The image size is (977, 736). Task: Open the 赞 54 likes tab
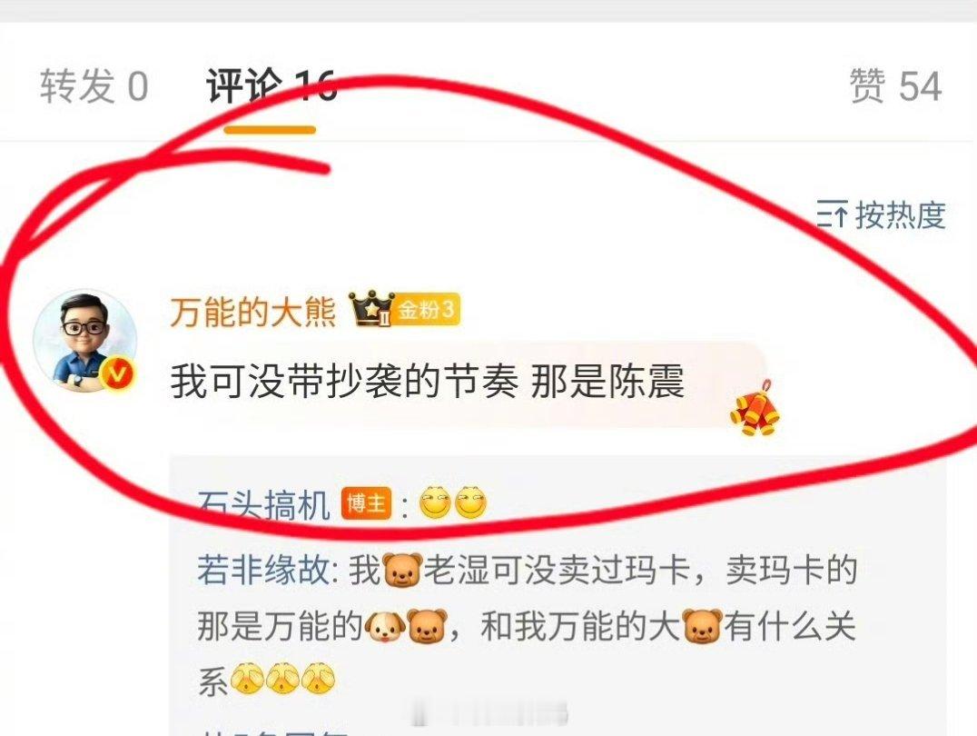tap(895, 85)
